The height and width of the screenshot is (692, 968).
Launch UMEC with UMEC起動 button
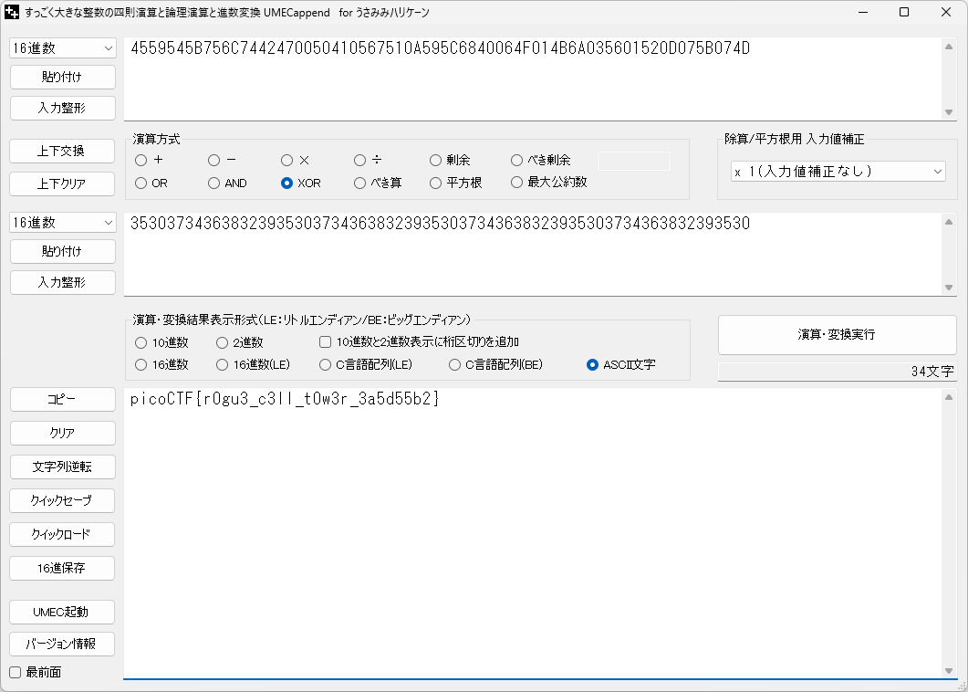coord(62,611)
